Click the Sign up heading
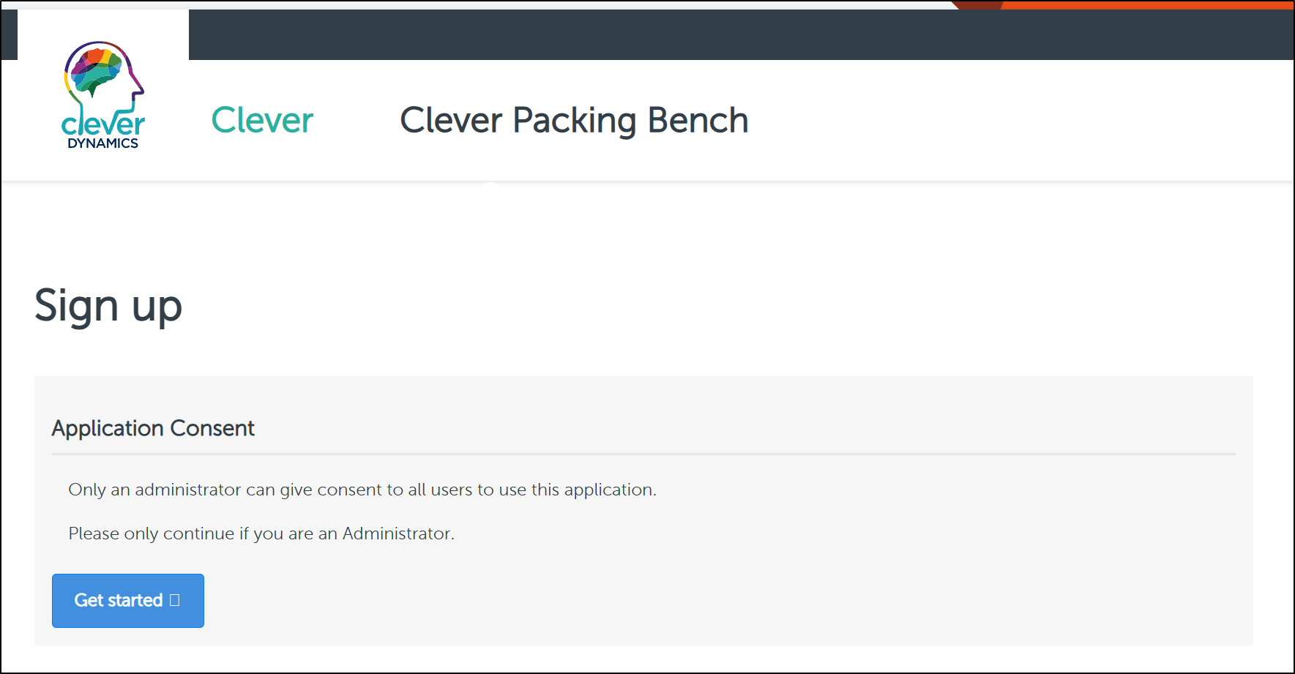The width and height of the screenshot is (1295, 674). (x=108, y=306)
